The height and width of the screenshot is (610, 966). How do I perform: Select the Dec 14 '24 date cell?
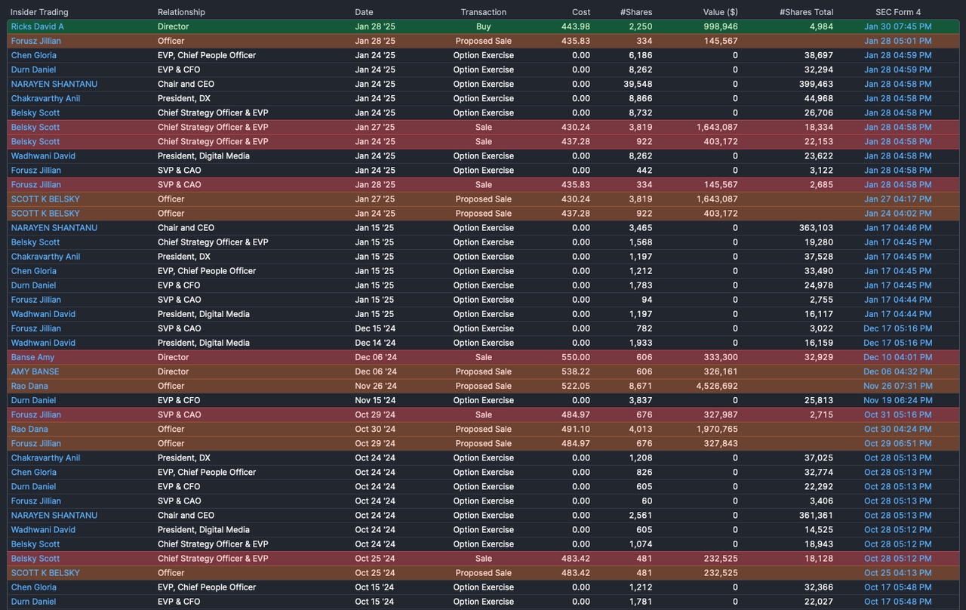(375, 343)
